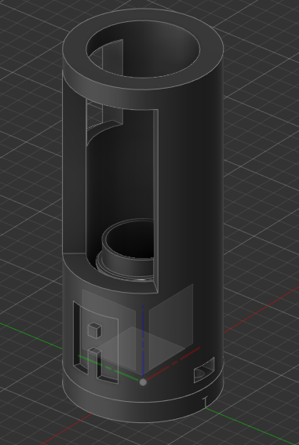This screenshot has width=299, height=445.
Task: Select the green dashed Y axis near origin
Action: (x=108, y=367)
